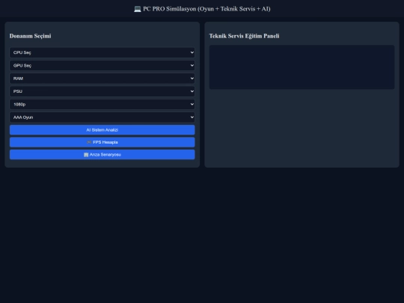404x303 pixels.
Task: Click the Donanım Seçimi heading
Action: click(x=30, y=36)
